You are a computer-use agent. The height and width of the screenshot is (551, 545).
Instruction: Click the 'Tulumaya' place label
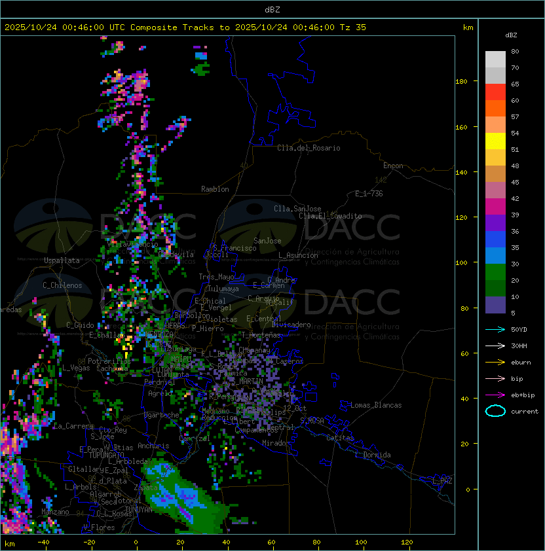coord(223,289)
